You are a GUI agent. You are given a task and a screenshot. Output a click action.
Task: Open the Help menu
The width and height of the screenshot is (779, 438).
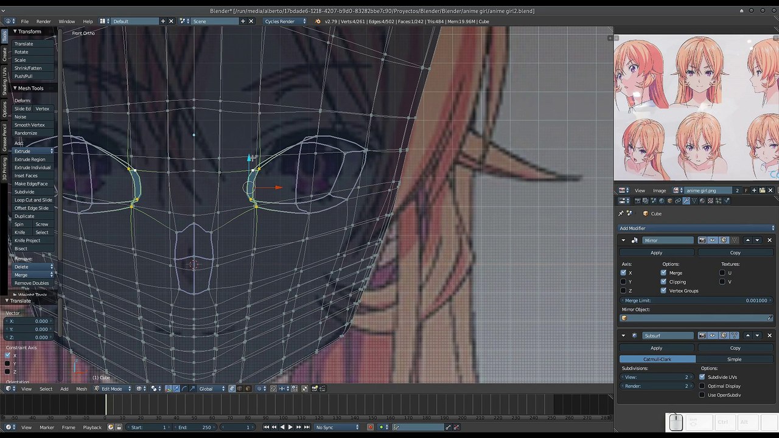[x=88, y=21]
